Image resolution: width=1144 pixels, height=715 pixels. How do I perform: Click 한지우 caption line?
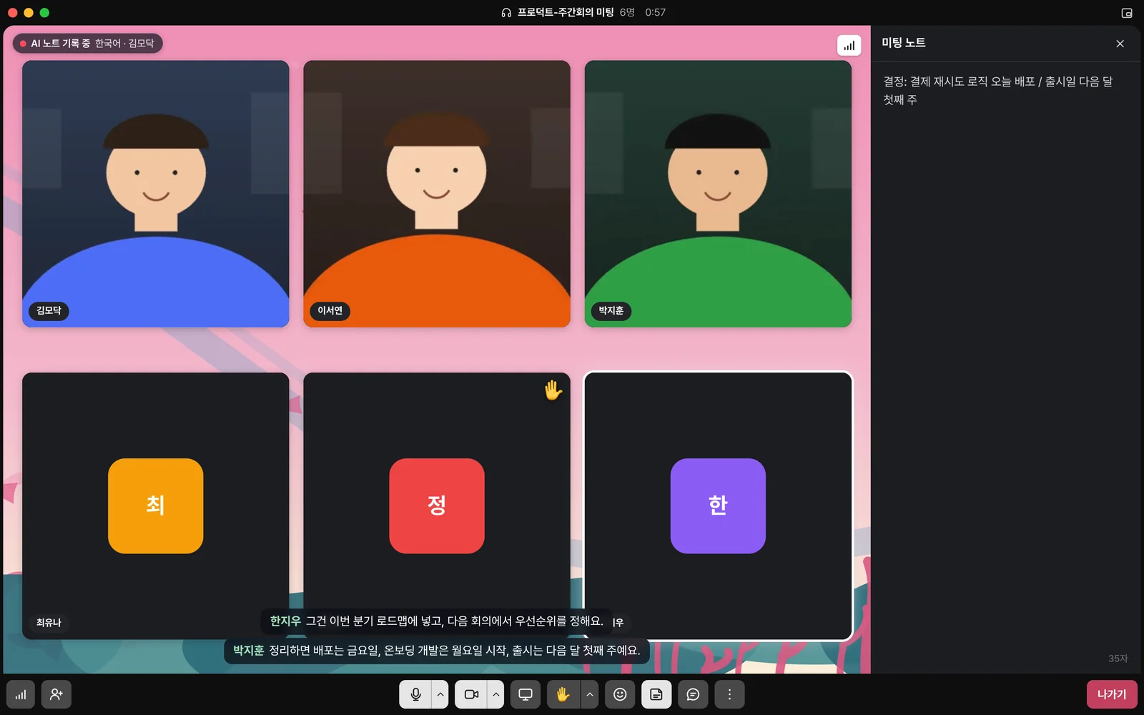(437, 621)
